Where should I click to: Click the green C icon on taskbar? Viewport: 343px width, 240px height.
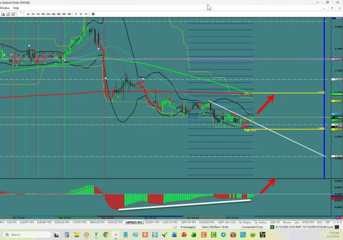tap(214, 235)
